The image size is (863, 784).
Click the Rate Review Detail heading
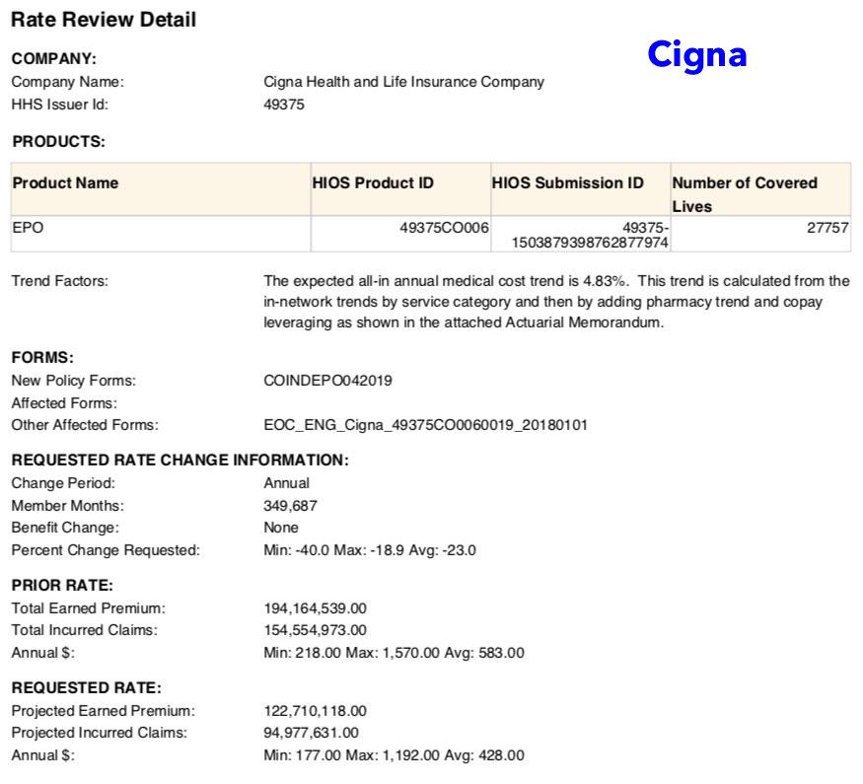pyautogui.click(x=104, y=20)
